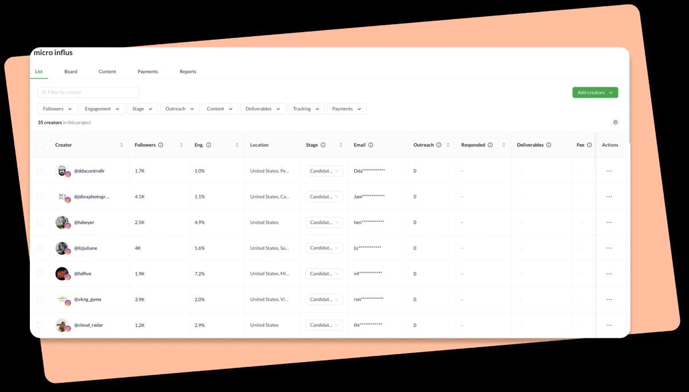Viewport: 689px width, 392px height.
Task: Expand the Tracking filter dropdown
Action: [306, 109]
